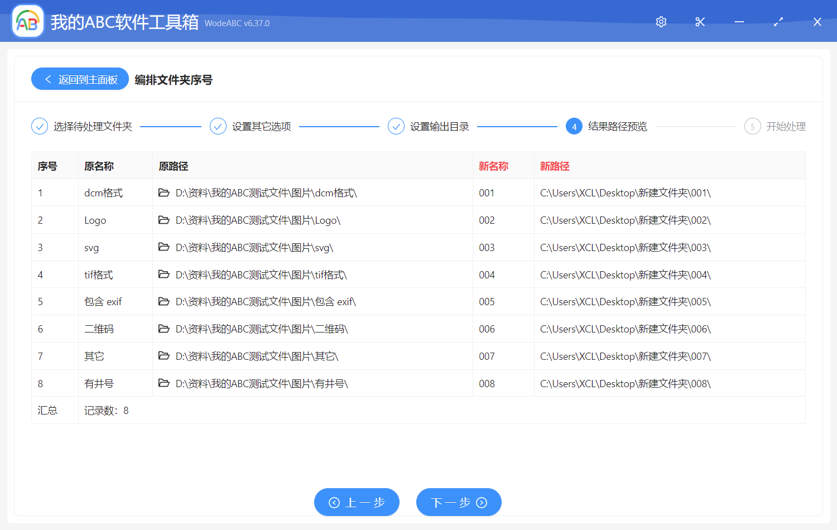Click the folder icon beside svg path
This screenshot has height=530, width=837.
click(x=163, y=247)
